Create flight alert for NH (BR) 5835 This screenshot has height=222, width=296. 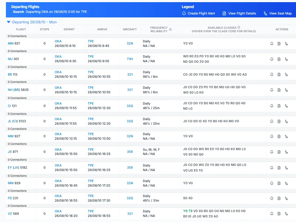pos(272,90)
